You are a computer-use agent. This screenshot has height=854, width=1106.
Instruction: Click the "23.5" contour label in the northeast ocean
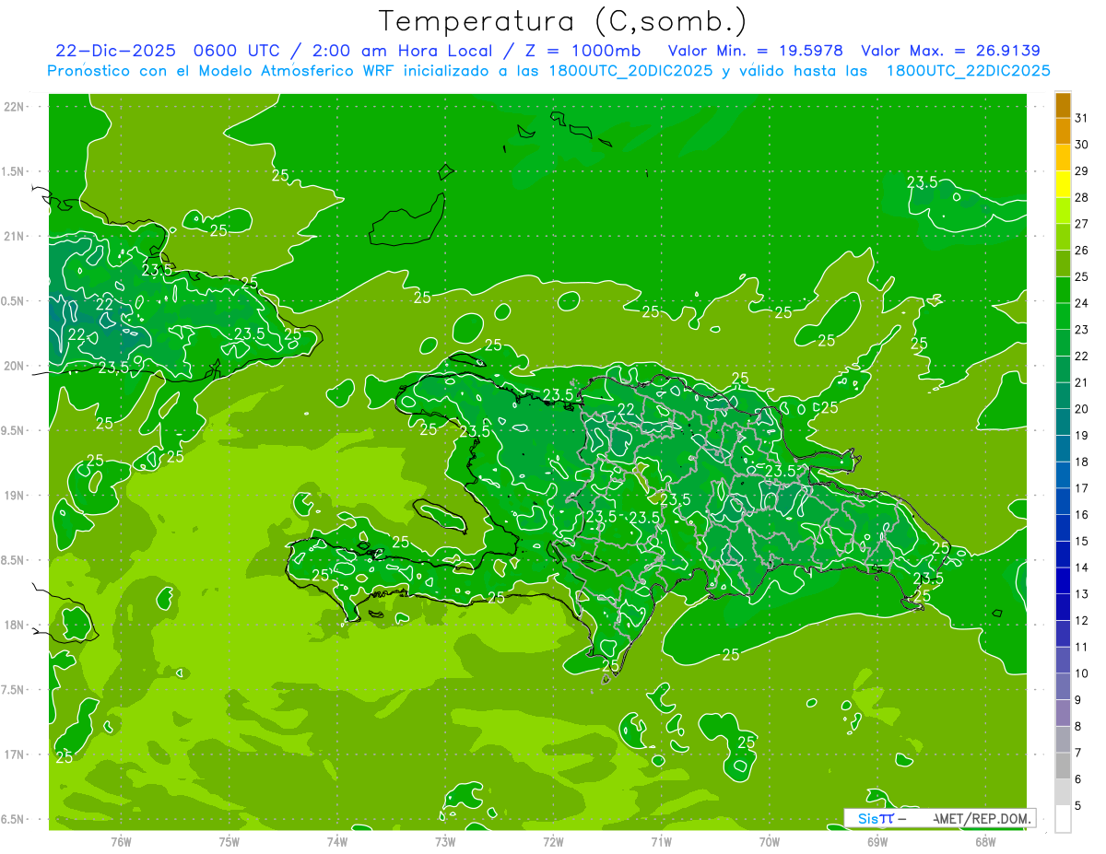pyautogui.click(x=922, y=182)
